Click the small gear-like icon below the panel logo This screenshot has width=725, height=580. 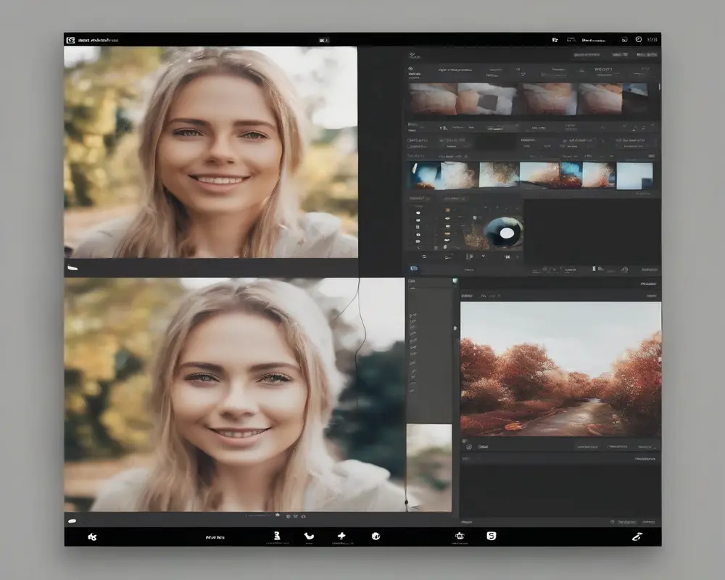pos(410,68)
